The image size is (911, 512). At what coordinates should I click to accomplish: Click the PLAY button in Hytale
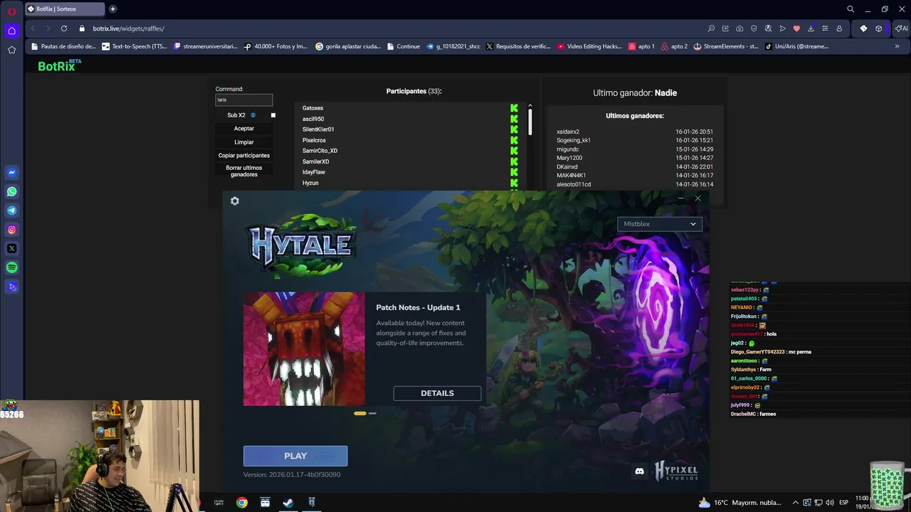pyautogui.click(x=295, y=456)
